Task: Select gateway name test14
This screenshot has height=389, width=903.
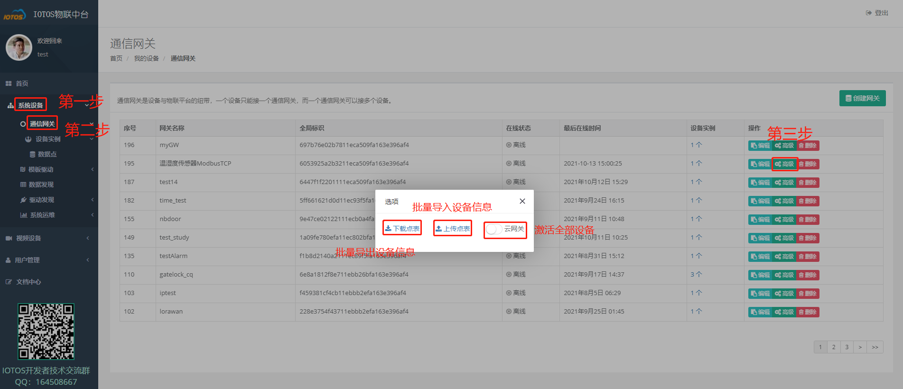Action: point(168,182)
